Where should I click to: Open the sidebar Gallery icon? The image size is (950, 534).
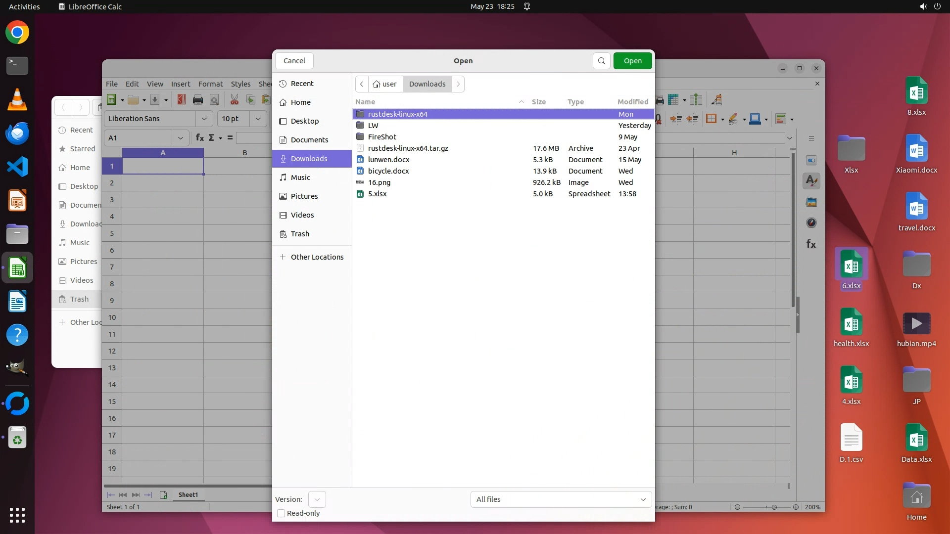[x=811, y=202]
